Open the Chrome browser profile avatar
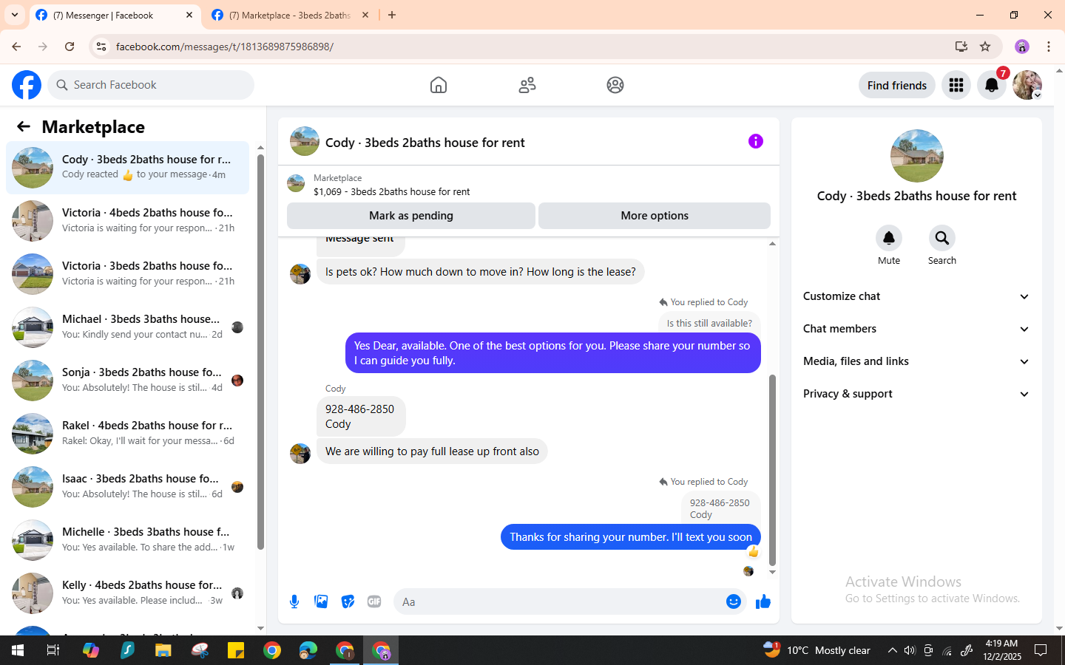This screenshot has height=665, width=1065. (1022, 47)
